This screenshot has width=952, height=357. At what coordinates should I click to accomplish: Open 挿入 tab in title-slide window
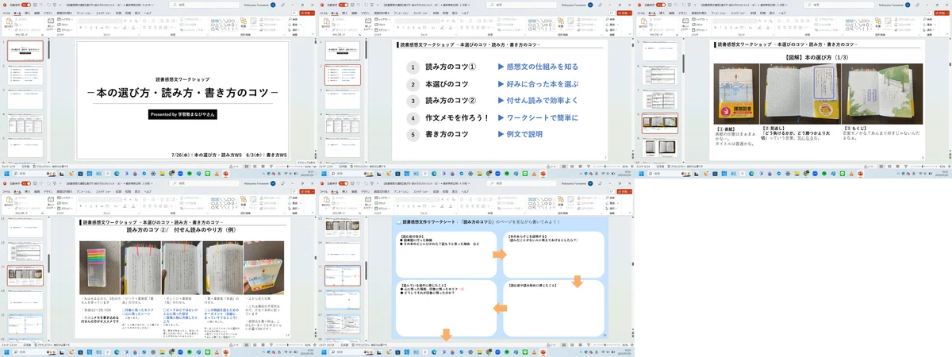[27, 13]
